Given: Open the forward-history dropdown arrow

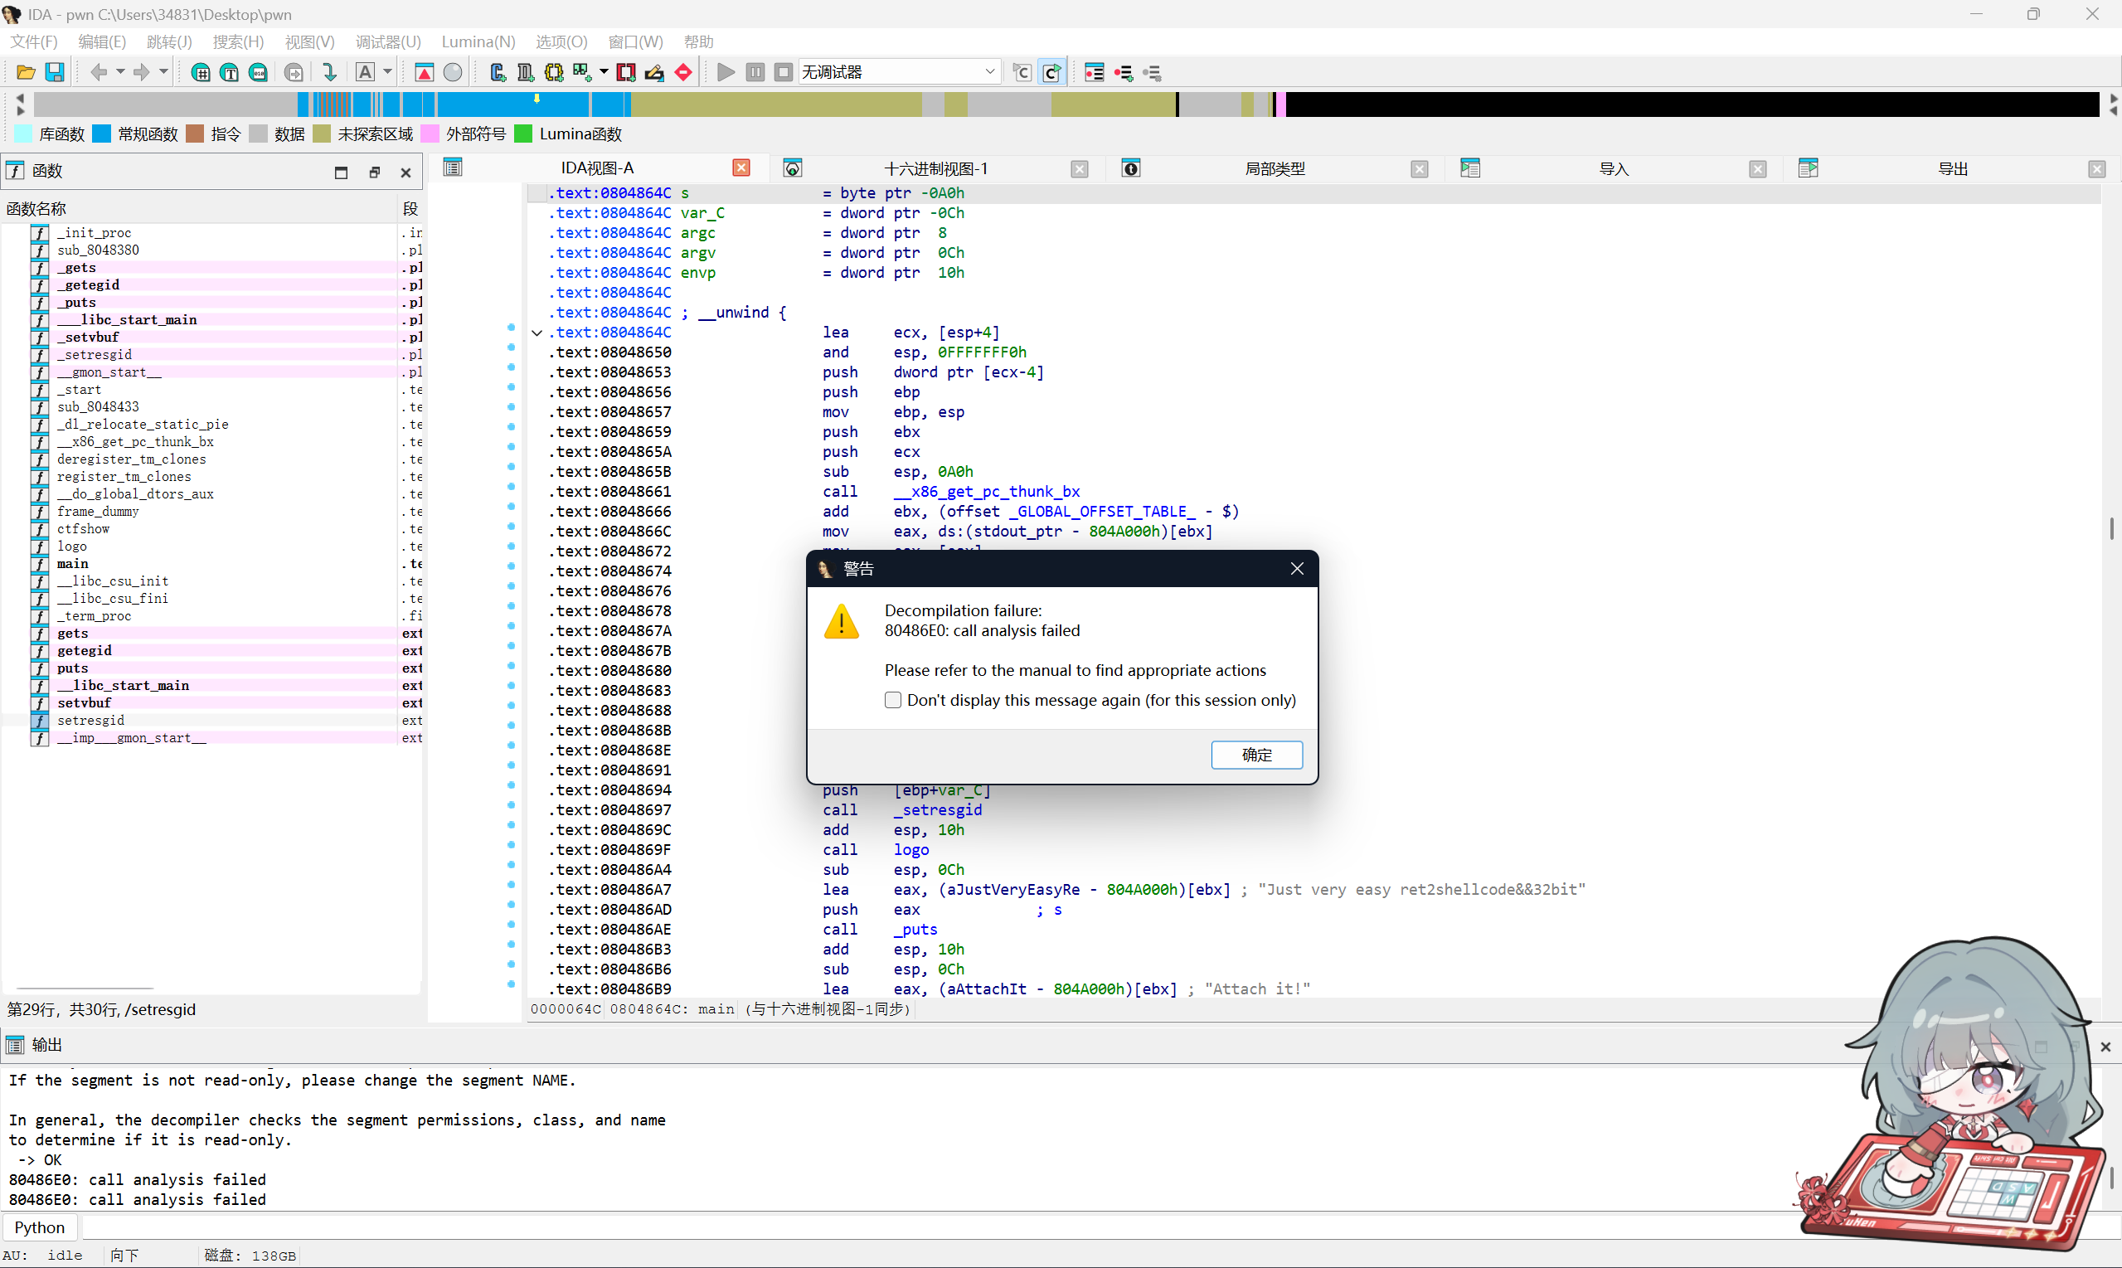Looking at the screenshot, I should (163, 73).
